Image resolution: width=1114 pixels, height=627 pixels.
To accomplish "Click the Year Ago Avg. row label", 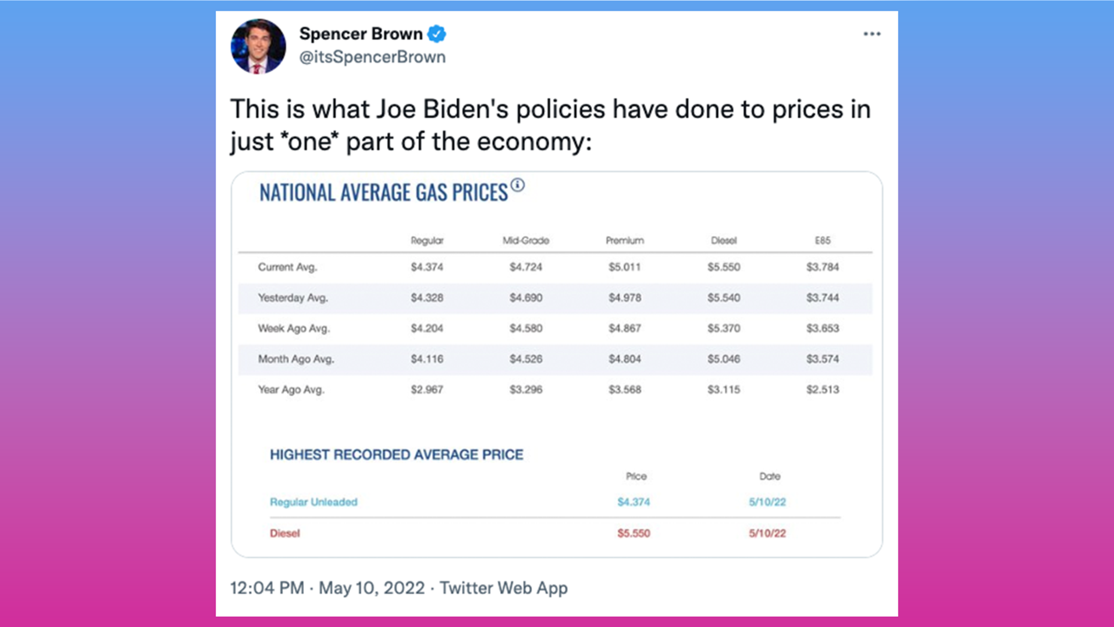I will click(291, 390).
